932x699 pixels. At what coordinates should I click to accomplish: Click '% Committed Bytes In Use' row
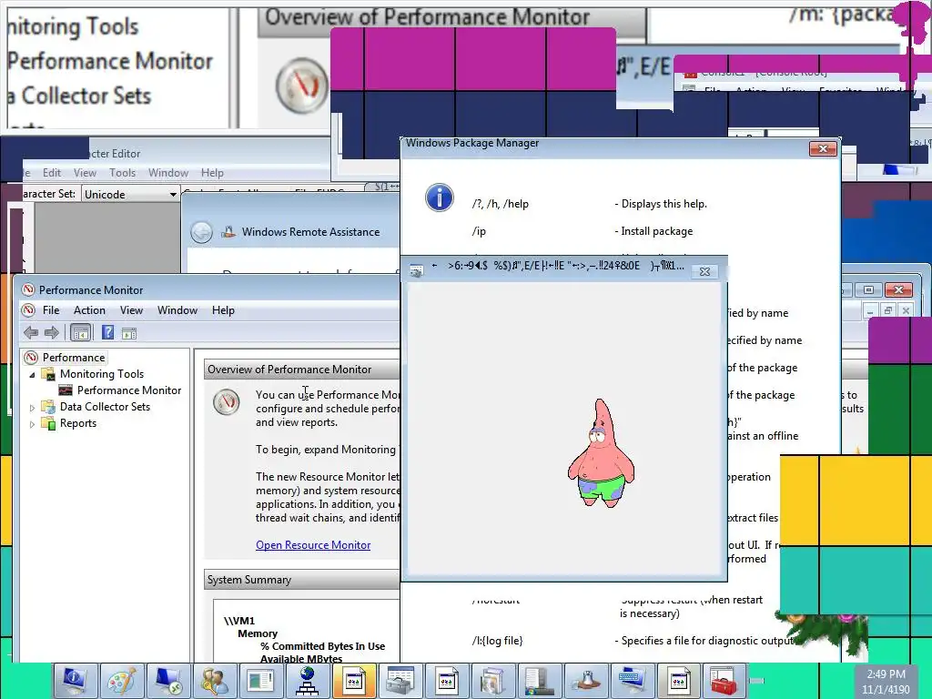click(x=322, y=646)
